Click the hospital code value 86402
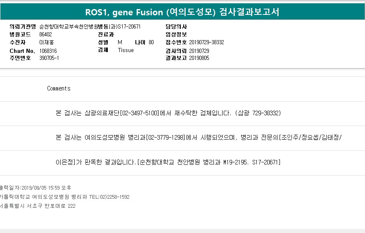365x233 pixels. tap(45, 34)
